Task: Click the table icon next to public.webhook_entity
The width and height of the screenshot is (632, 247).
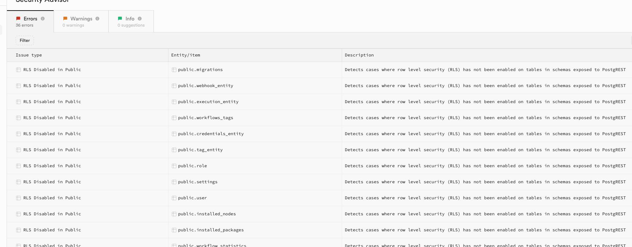Action: pos(174,86)
